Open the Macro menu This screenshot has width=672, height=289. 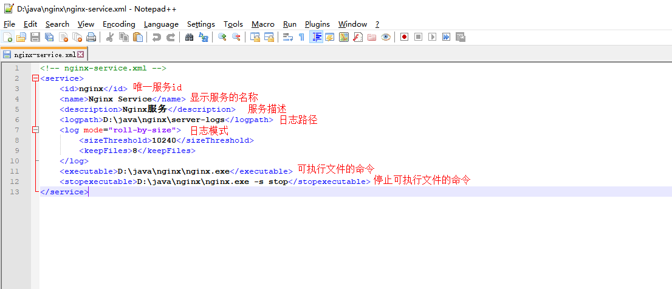262,24
